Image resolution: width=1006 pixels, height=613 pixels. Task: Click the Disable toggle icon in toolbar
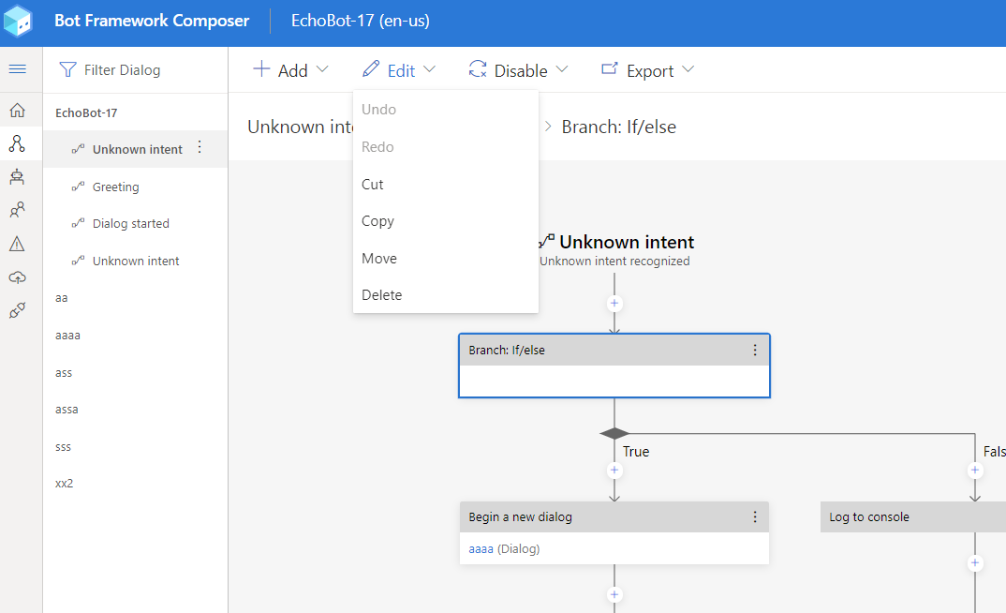coord(478,68)
